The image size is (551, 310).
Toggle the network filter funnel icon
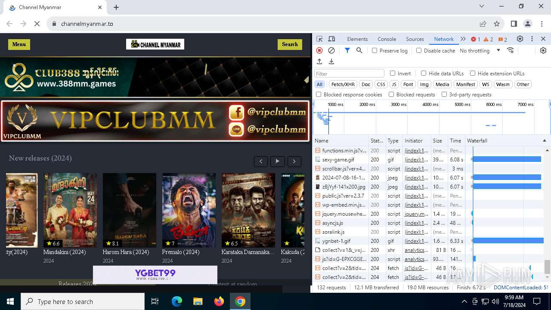click(347, 50)
